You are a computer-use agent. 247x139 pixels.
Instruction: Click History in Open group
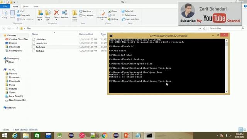click(x=113, y=19)
